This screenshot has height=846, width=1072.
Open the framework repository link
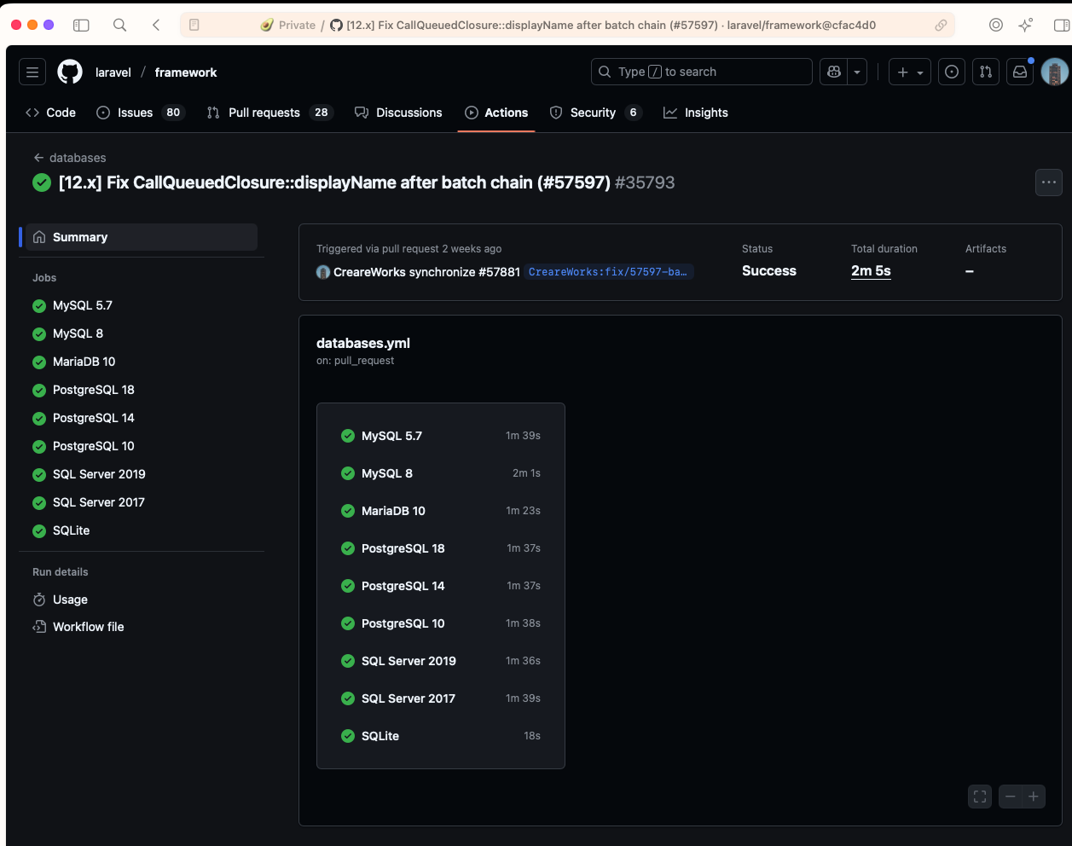(186, 72)
